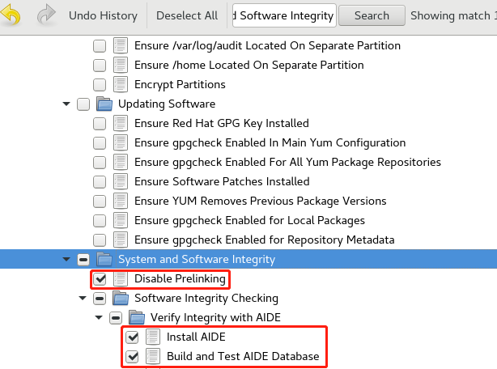Screen dimensions: 497x369
Task: Select Ensure YUM Removes Previous Package Versions
Action: click(260, 201)
